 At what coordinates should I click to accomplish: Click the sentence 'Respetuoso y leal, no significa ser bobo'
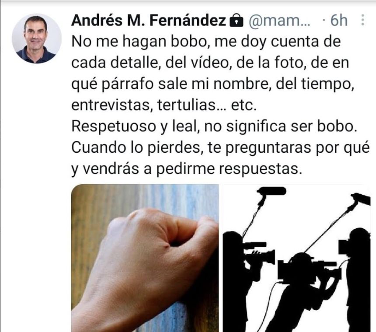(214, 127)
